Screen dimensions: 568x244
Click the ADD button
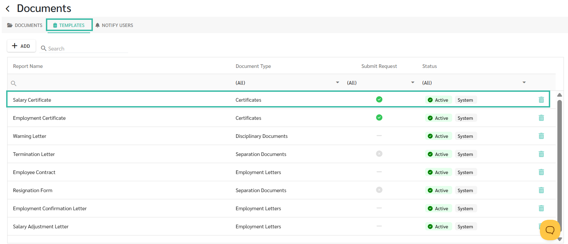[x=21, y=46]
